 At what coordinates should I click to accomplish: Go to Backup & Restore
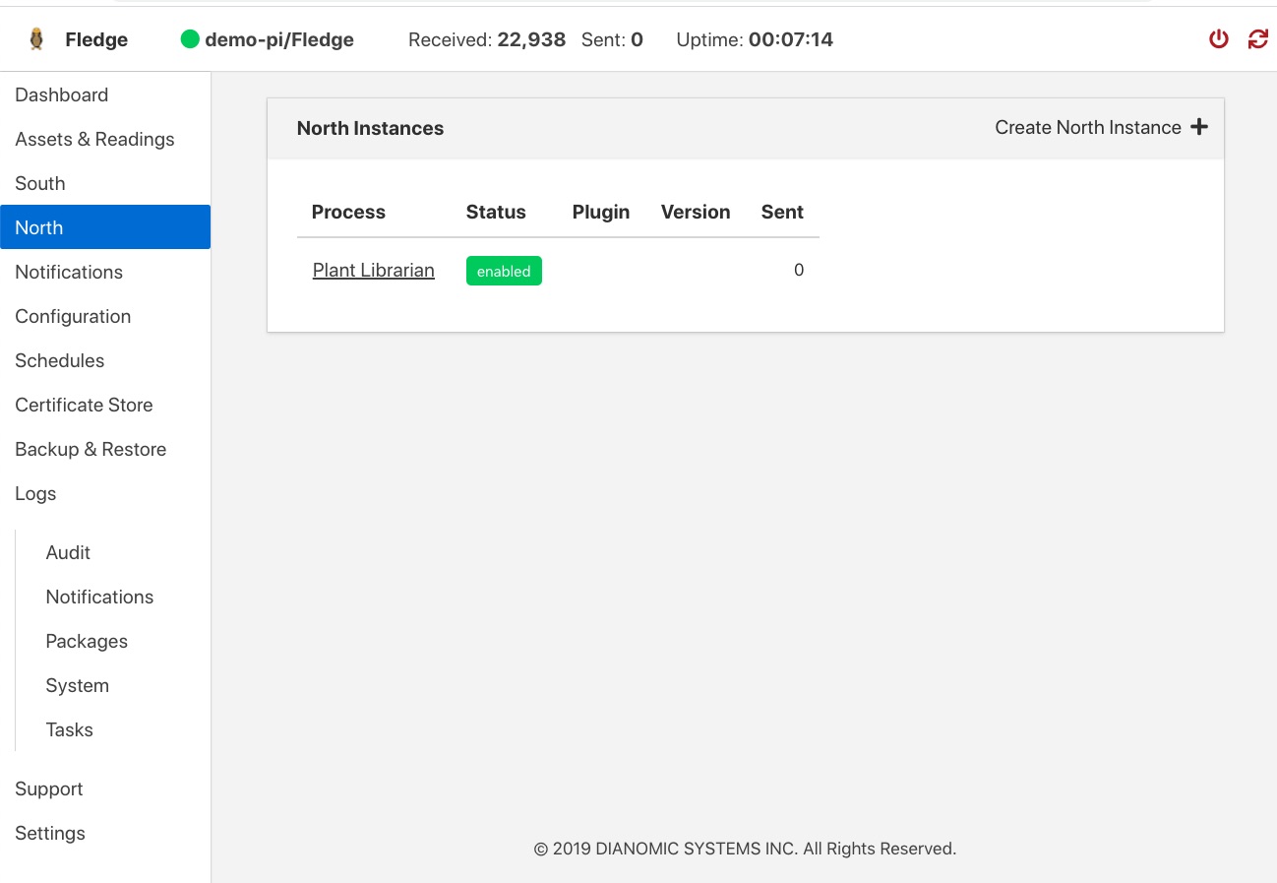91,449
